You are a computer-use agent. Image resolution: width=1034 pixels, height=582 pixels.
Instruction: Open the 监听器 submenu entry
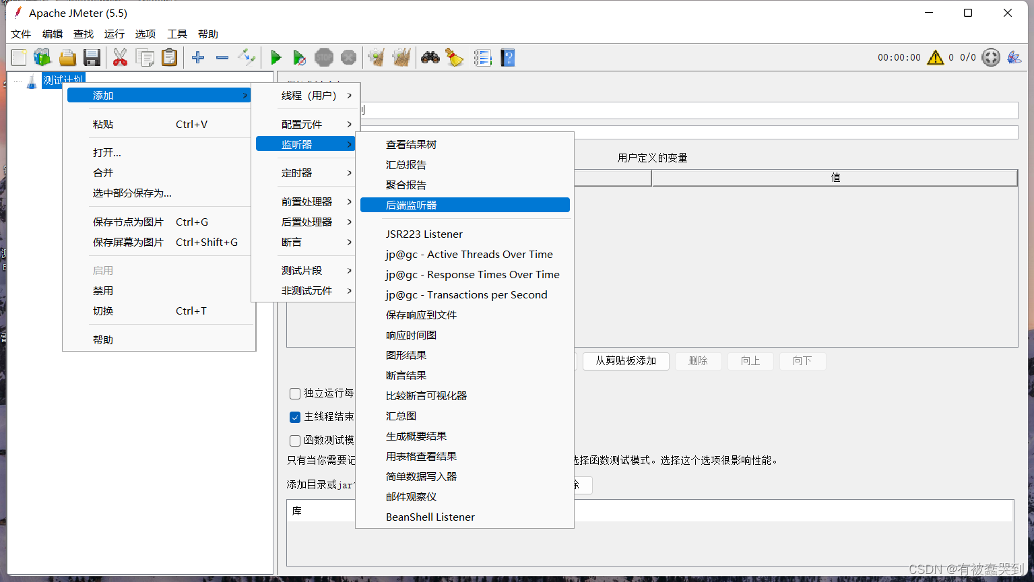tap(305, 144)
